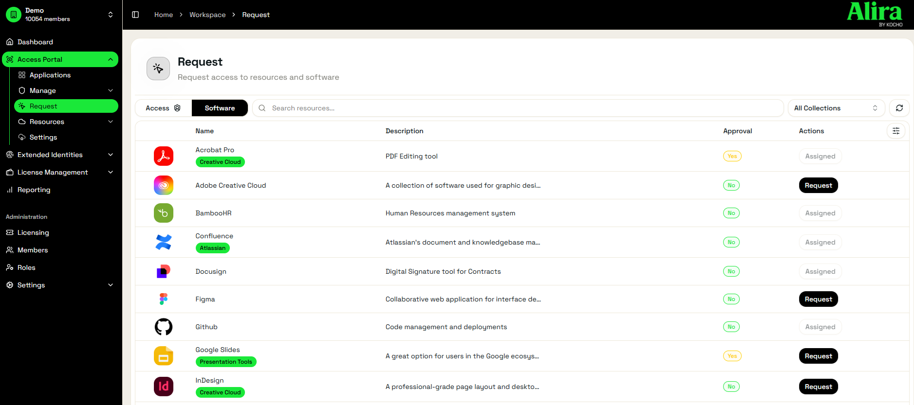Viewport: 914px width, 405px height.
Task: Expand Extended Identities section
Action: tap(61, 155)
